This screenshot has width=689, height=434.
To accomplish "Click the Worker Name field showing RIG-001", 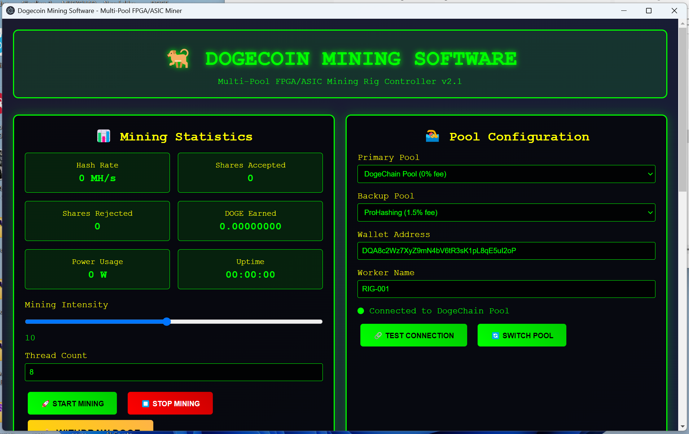I will 506,289.
